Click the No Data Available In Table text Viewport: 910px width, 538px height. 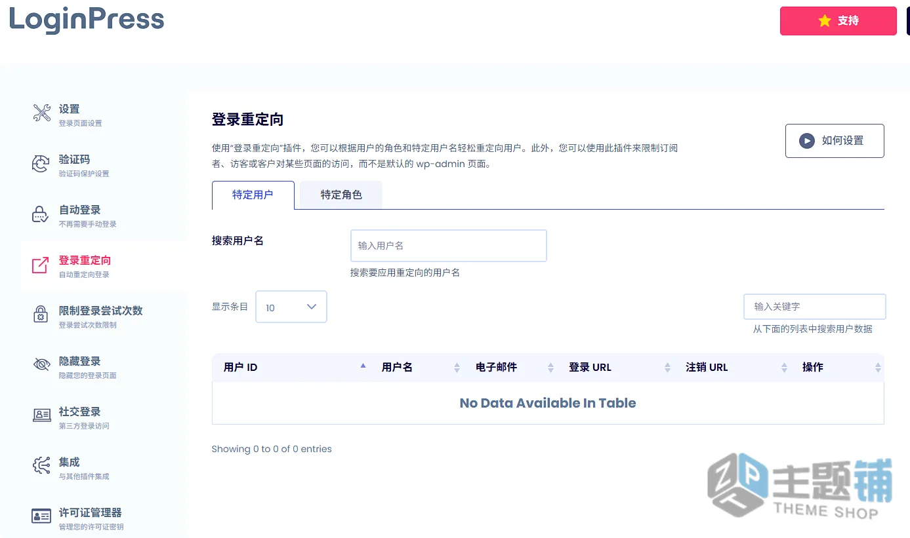click(548, 403)
